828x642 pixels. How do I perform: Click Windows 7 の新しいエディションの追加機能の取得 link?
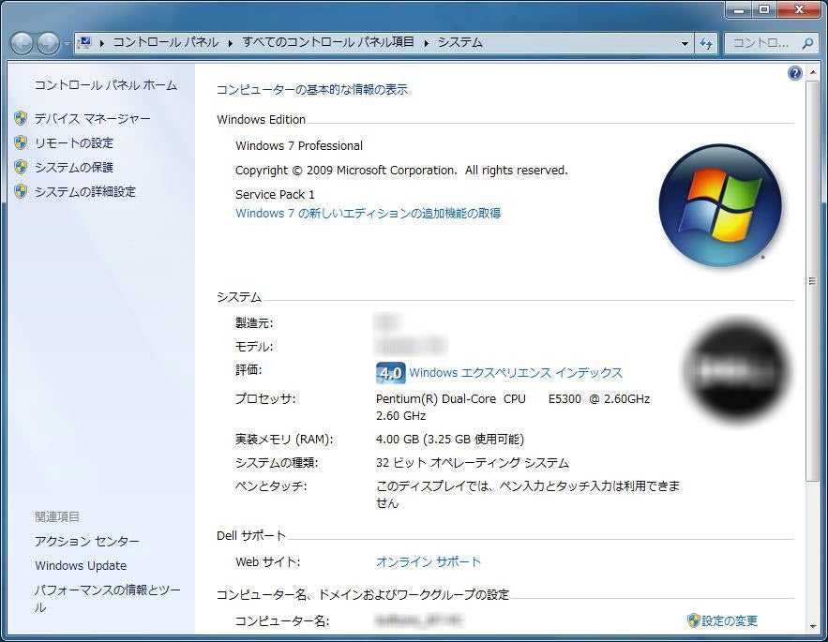point(369,214)
